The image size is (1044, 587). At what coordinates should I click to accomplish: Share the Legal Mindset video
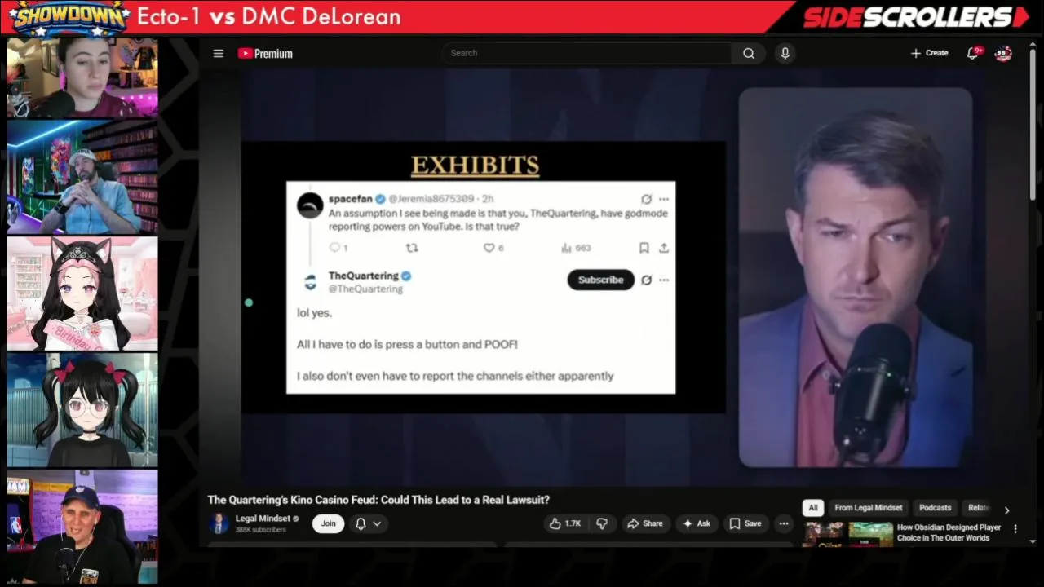click(x=644, y=523)
